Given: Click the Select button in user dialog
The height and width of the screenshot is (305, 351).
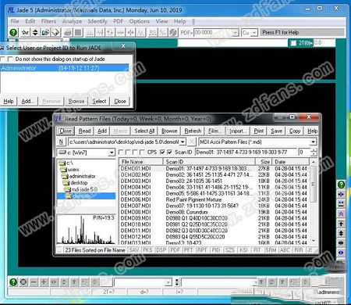Looking at the screenshot, I should (x=99, y=101).
